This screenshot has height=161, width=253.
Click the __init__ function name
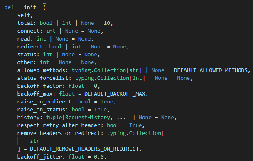(x=30, y=7)
